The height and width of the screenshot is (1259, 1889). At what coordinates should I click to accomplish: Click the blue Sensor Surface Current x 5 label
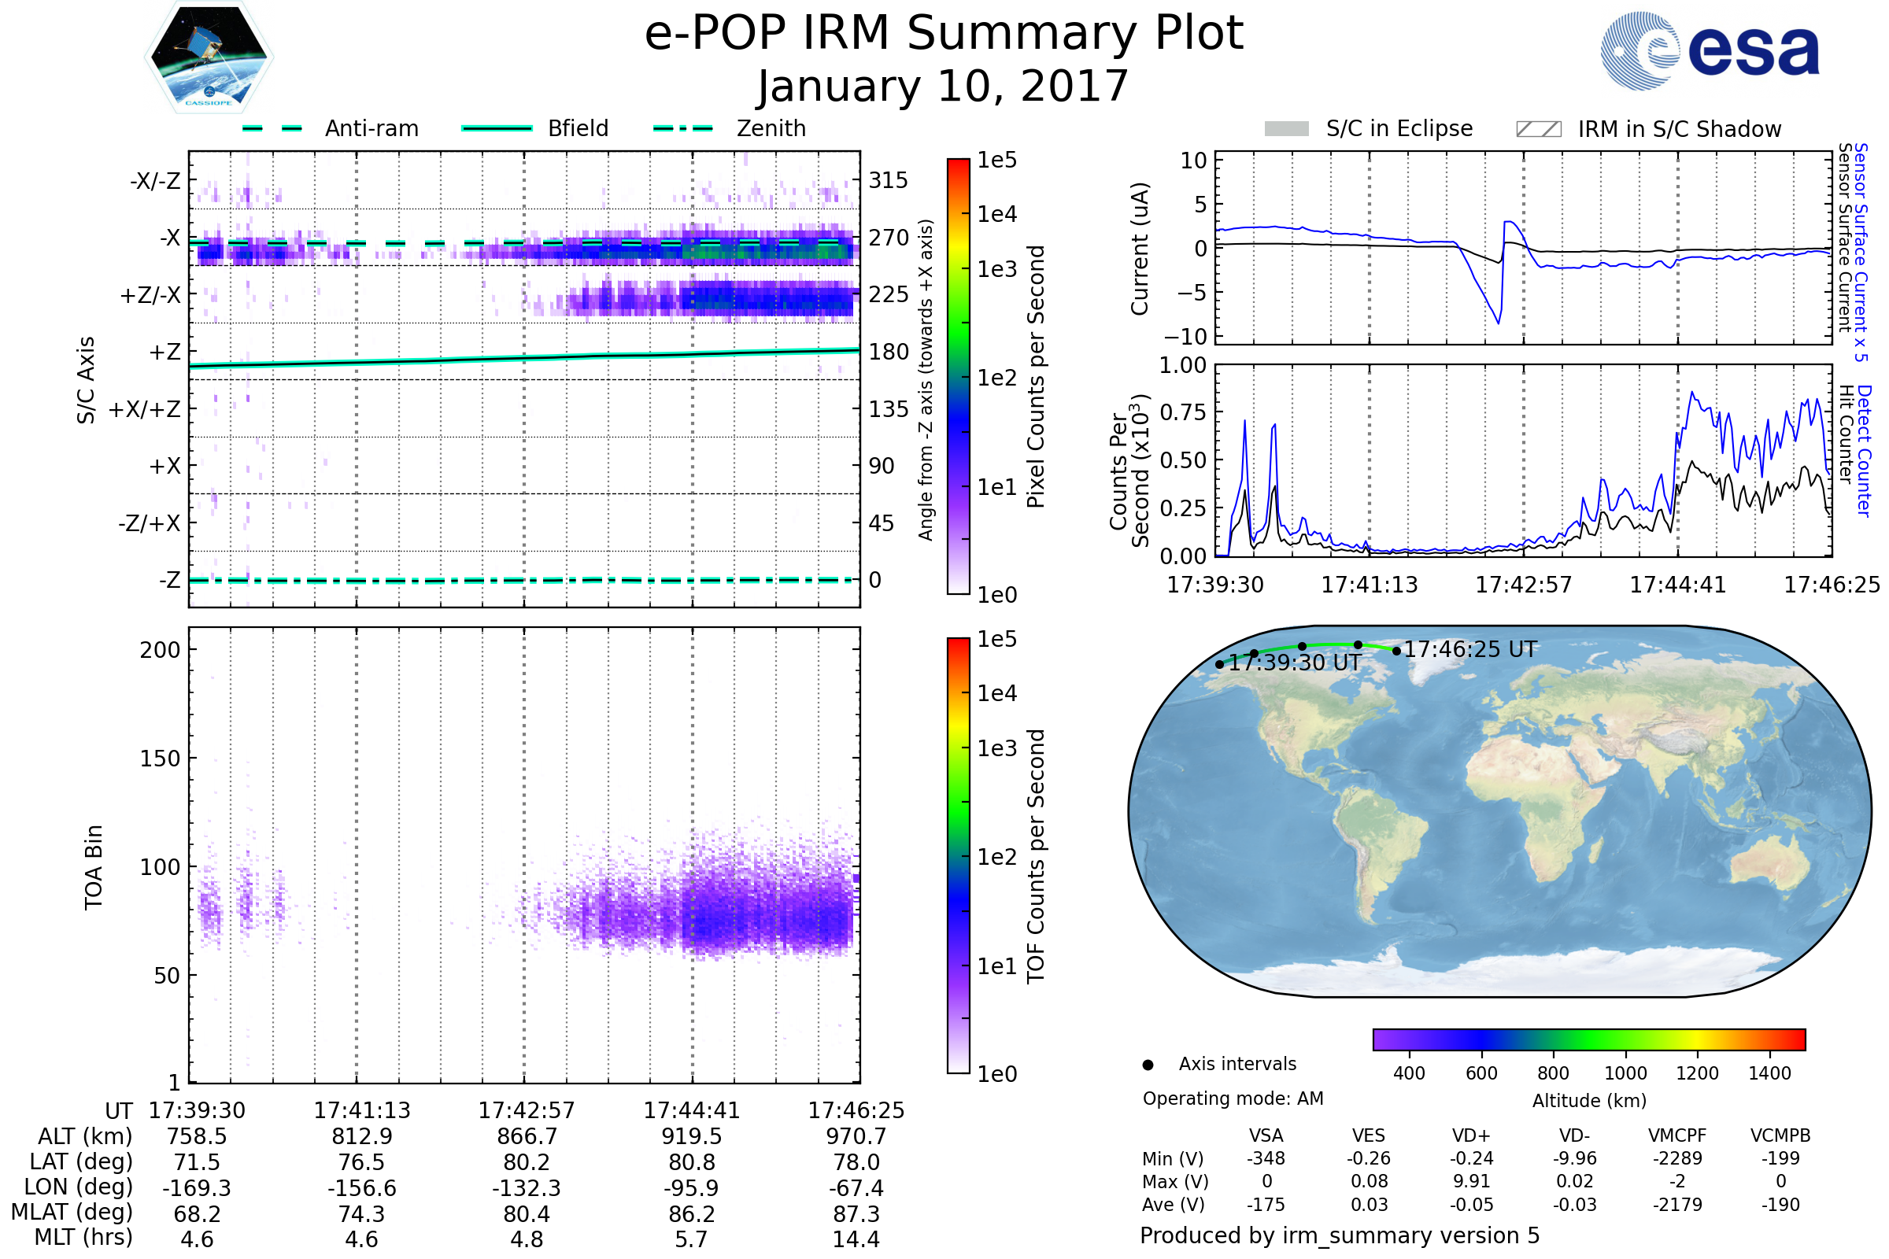click(x=1860, y=251)
